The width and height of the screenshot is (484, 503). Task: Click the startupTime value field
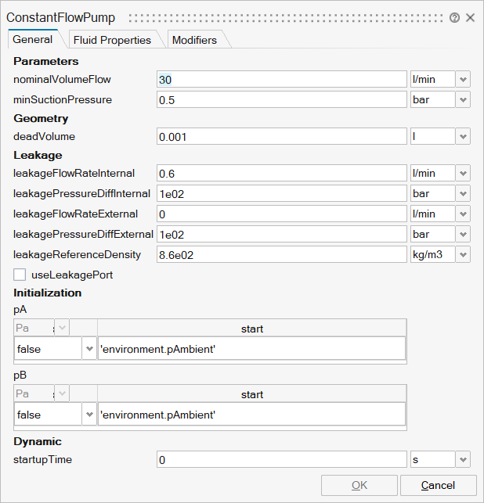[280, 460]
